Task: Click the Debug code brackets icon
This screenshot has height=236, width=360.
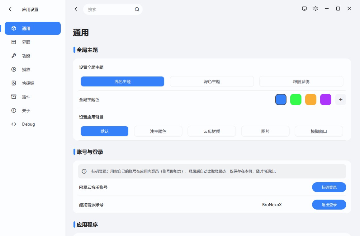Action: click(x=14, y=124)
